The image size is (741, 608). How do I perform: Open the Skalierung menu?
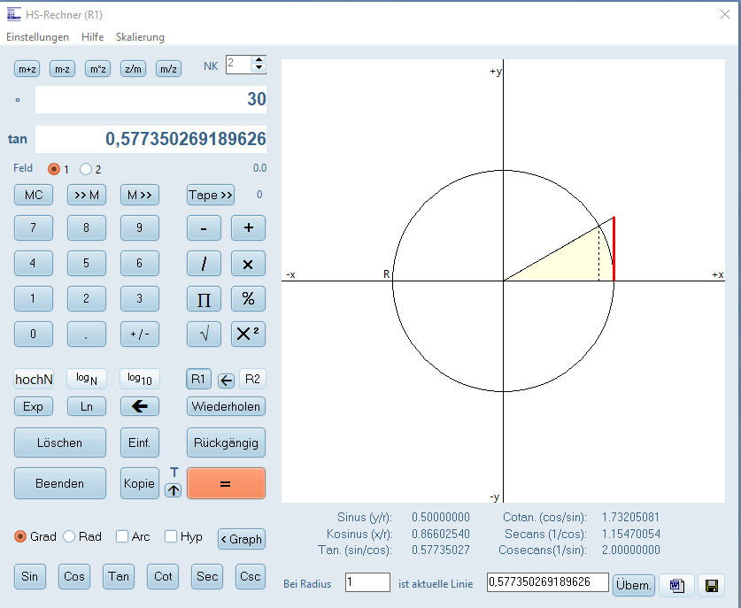point(141,37)
